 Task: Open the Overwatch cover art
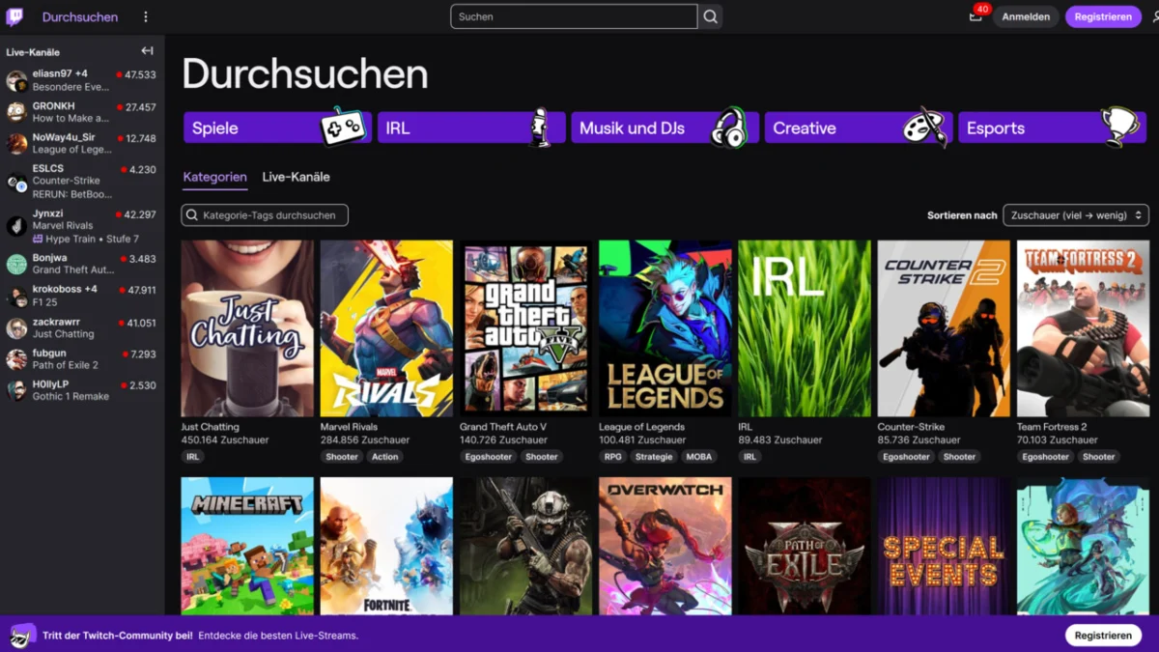[665, 546]
